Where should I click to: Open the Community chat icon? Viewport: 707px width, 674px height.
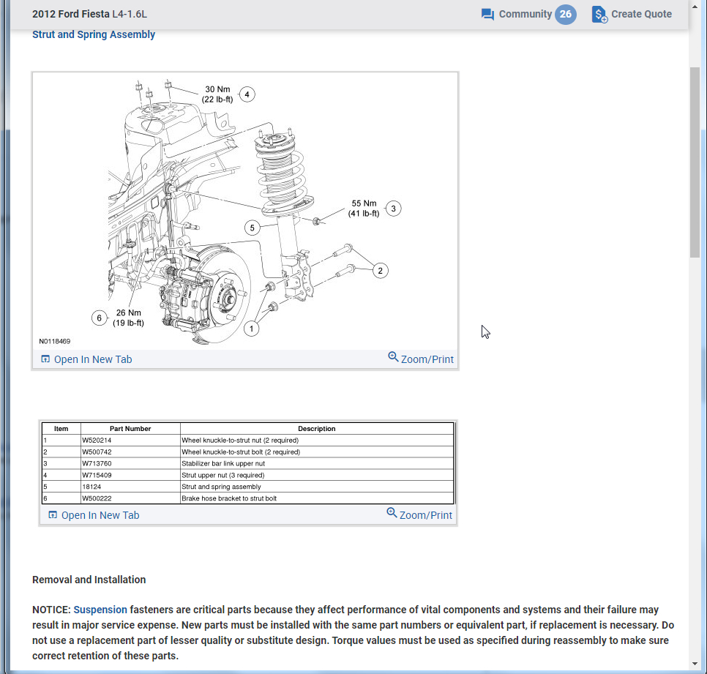tap(487, 15)
